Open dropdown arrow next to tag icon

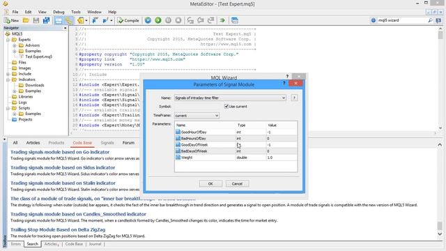pos(86,20)
